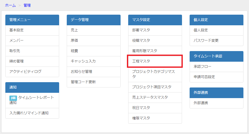Open 締め管理 item
249x134 pixels.
[32, 61]
